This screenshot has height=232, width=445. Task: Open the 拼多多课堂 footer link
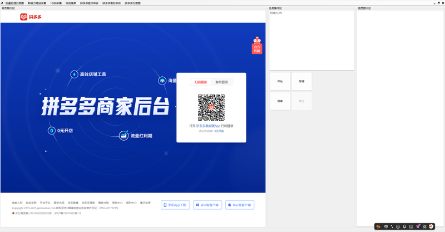(x=88, y=203)
